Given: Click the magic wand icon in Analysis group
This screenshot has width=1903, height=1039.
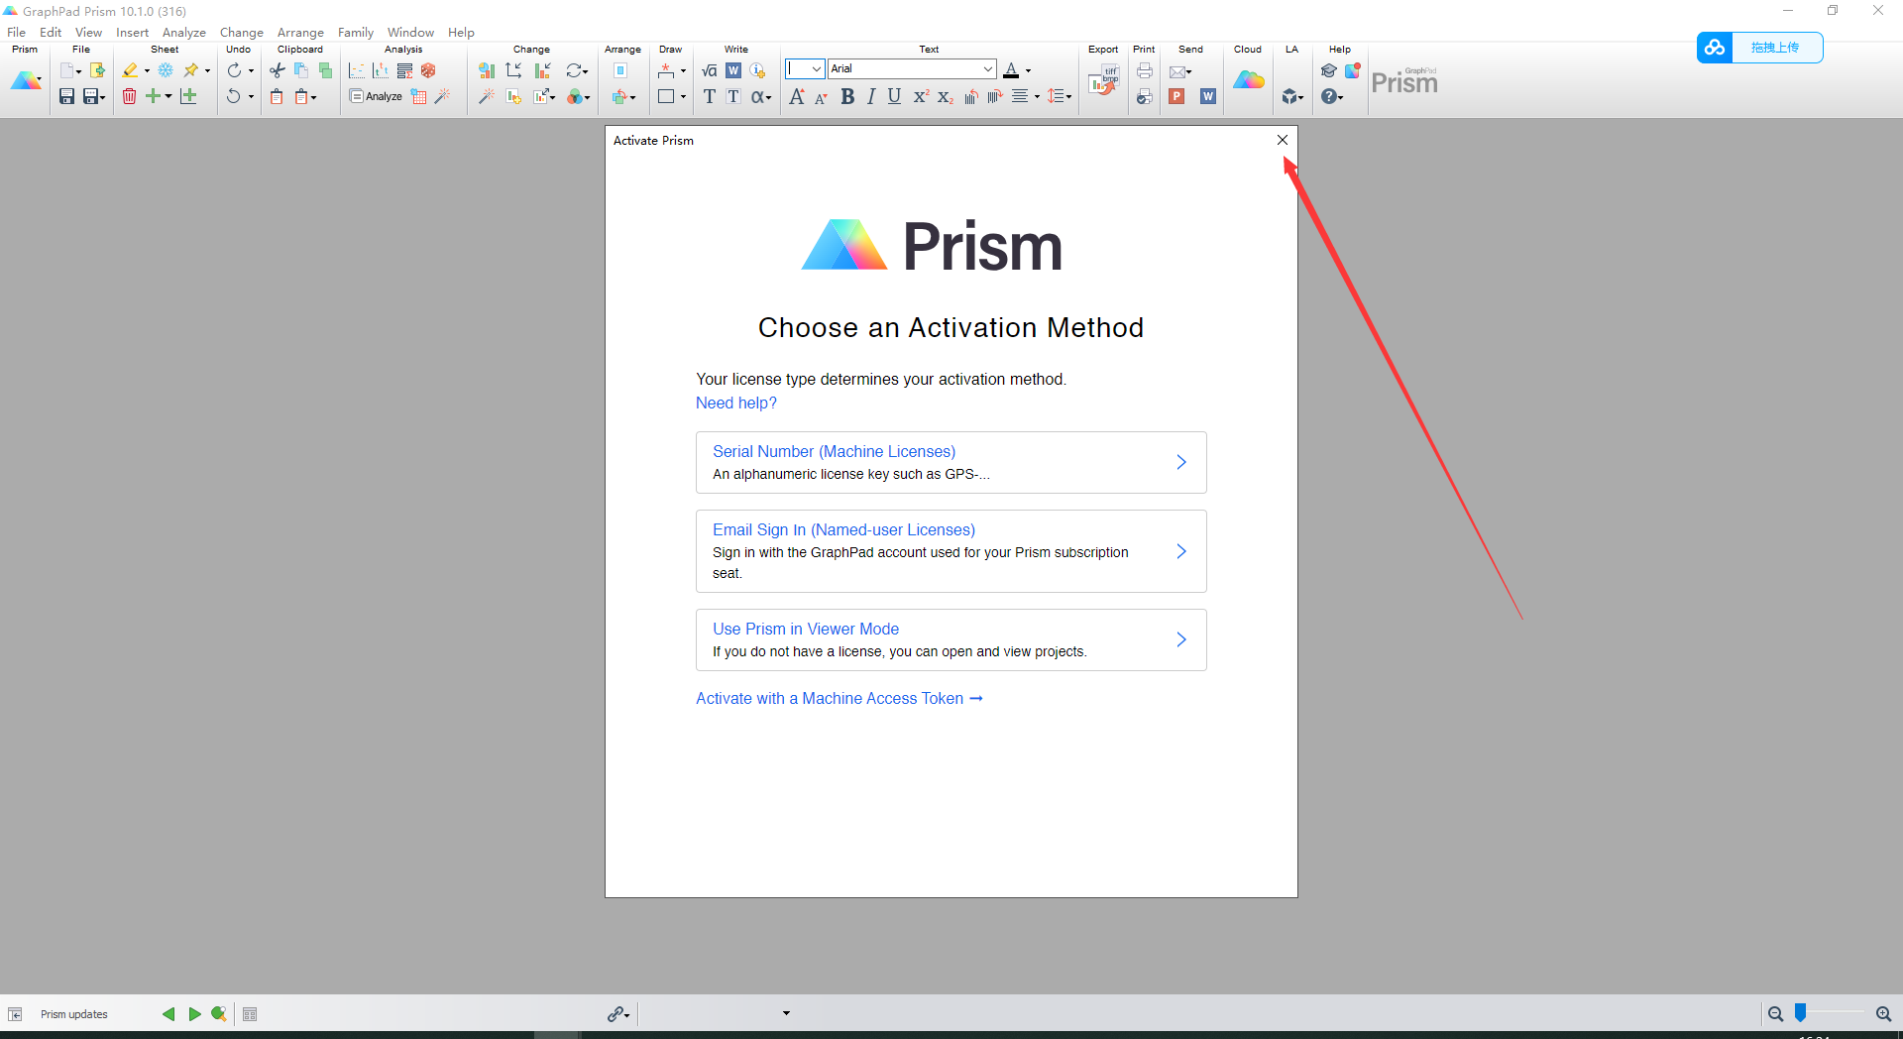Looking at the screenshot, I should 442,96.
